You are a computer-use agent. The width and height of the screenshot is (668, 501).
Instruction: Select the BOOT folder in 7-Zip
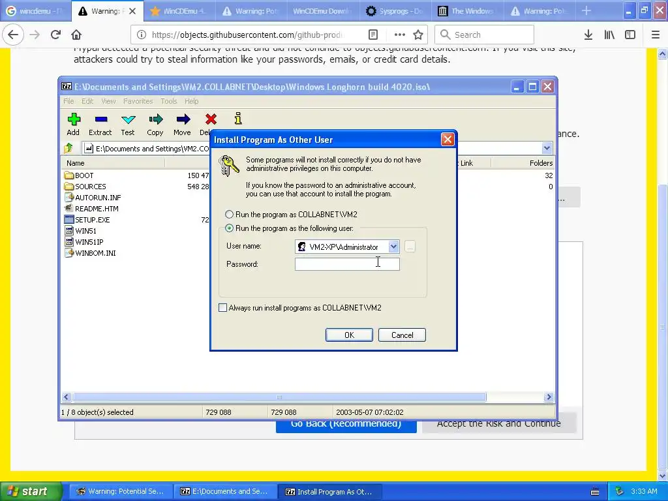84,175
